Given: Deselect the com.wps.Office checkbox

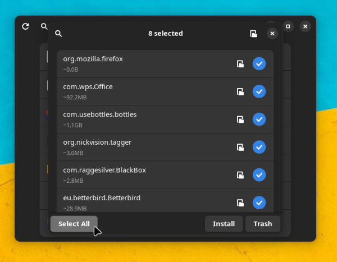Looking at the screenshot, I should tap(259, 91).
